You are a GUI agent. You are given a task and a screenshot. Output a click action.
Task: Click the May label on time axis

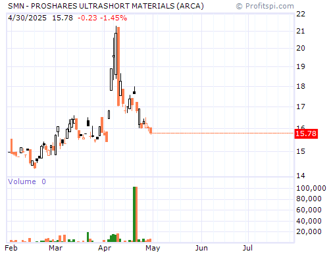pyautogui.click(x=153, y=249)
